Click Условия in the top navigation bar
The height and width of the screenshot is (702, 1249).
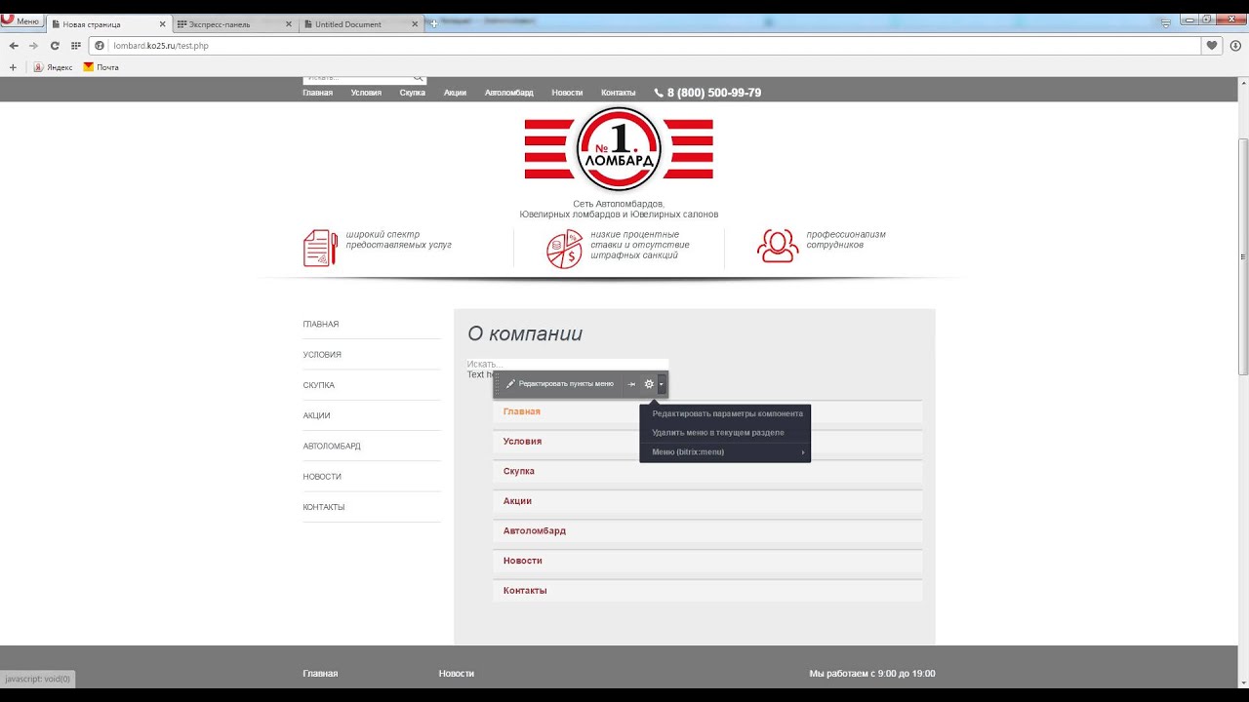(366, 93)
